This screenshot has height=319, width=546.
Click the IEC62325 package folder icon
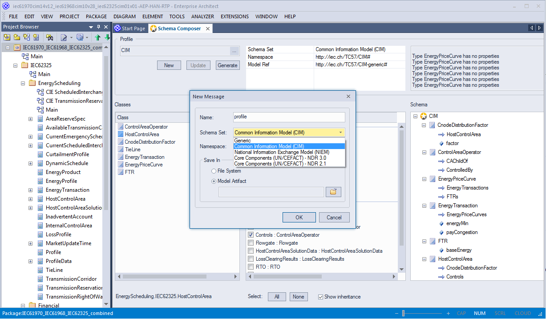[x=24, y=65]
